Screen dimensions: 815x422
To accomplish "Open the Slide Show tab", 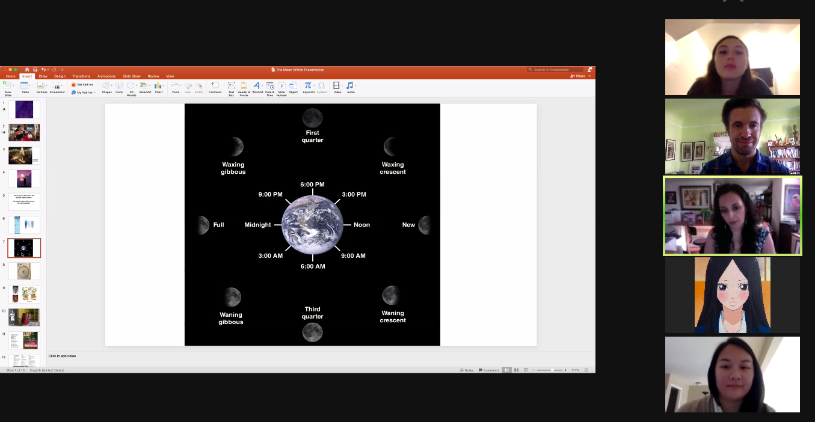I will click(x=131, y=76).
